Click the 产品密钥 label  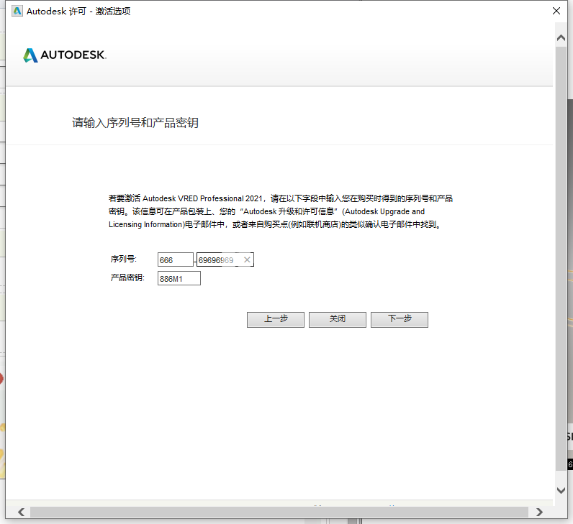pos(127,277)
